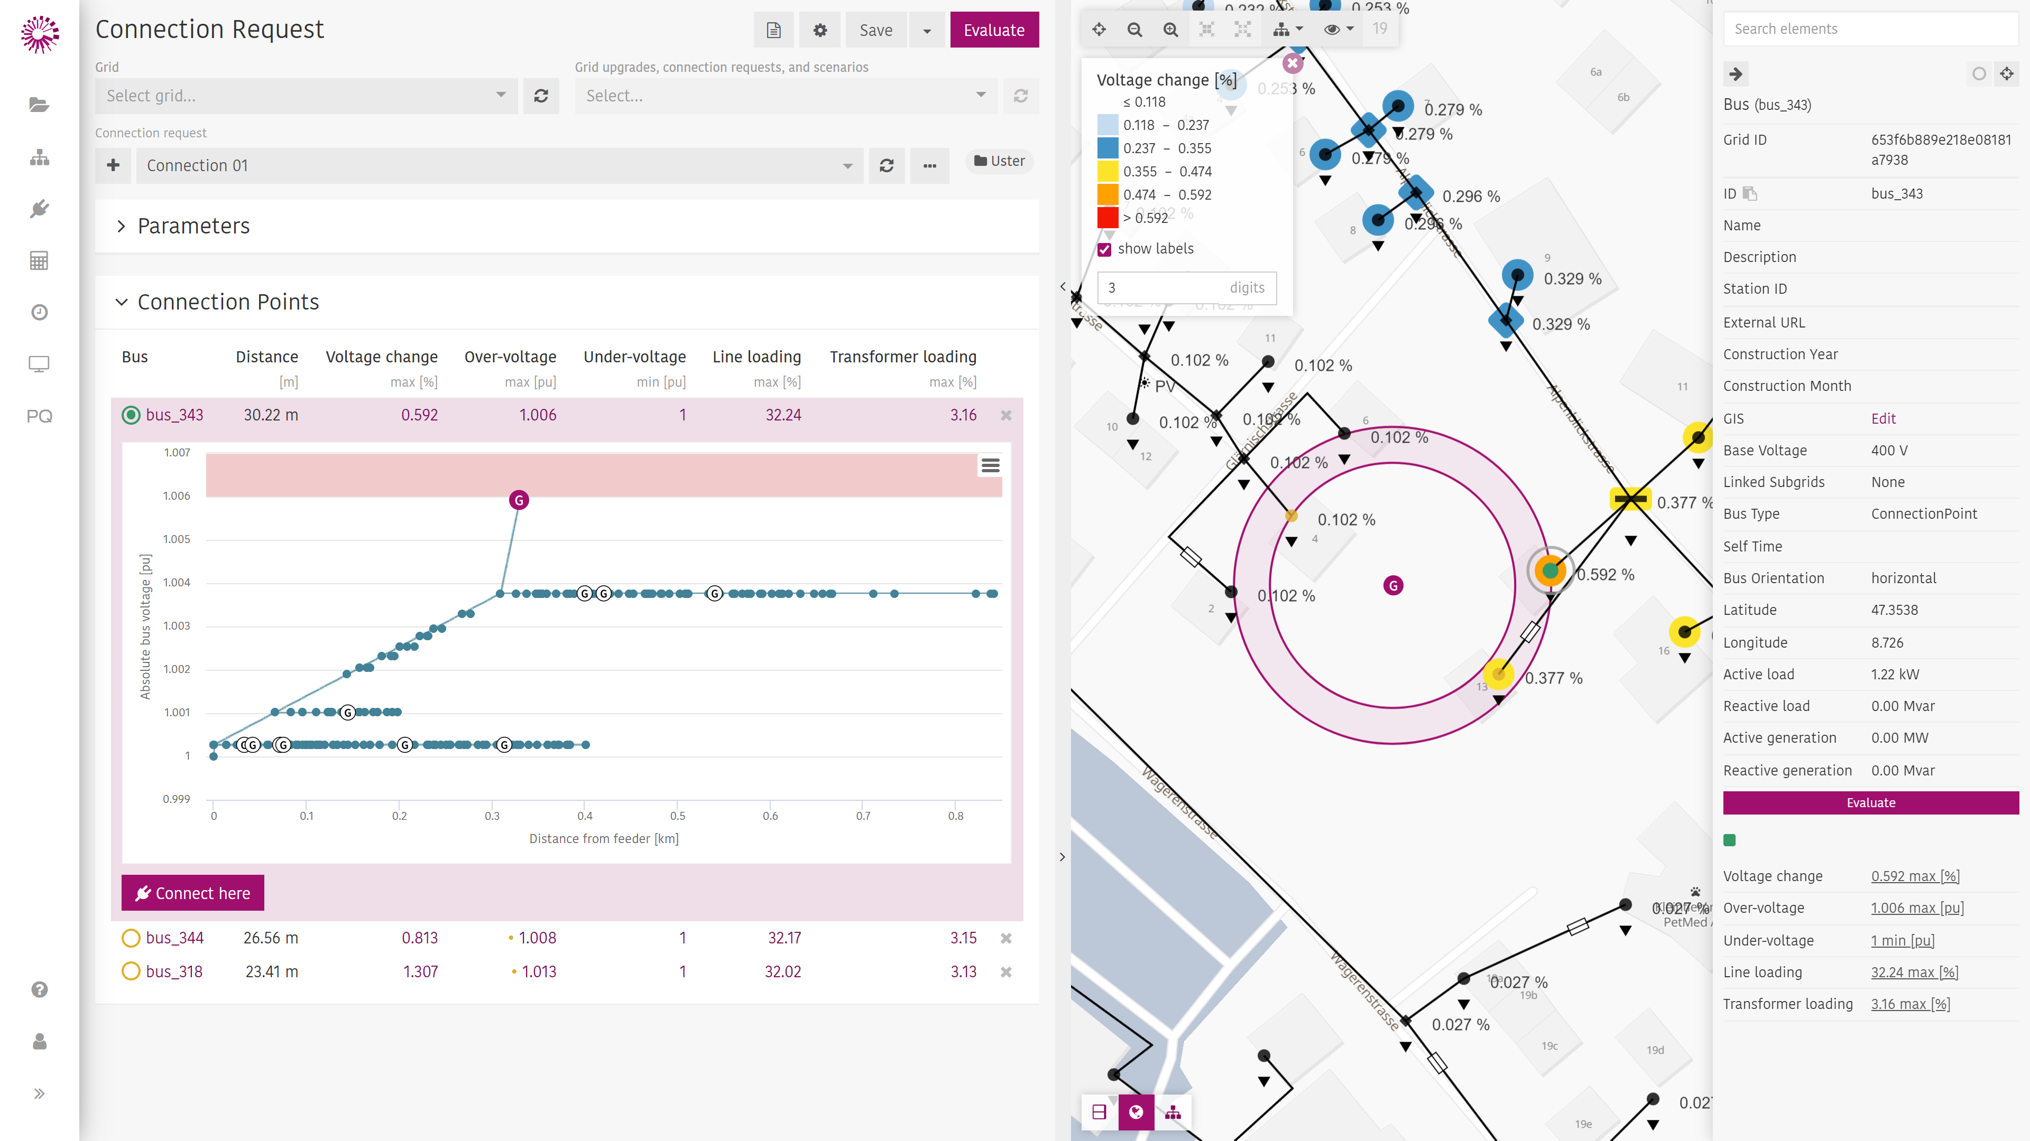The width and height of the screenshot is (2030, 1141).
Task: Switch to the split panel view tab
Action: click(1100, 1112)
